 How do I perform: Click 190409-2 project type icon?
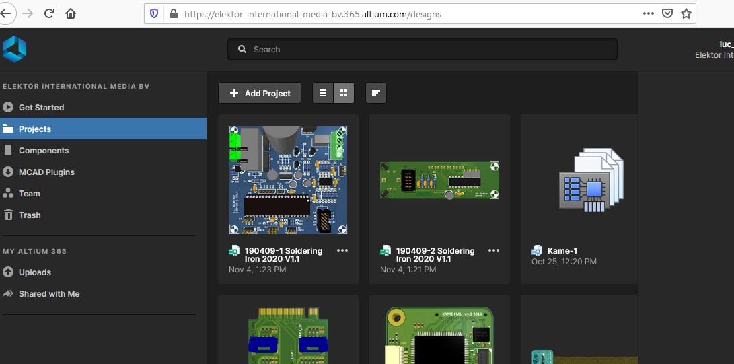386,251
